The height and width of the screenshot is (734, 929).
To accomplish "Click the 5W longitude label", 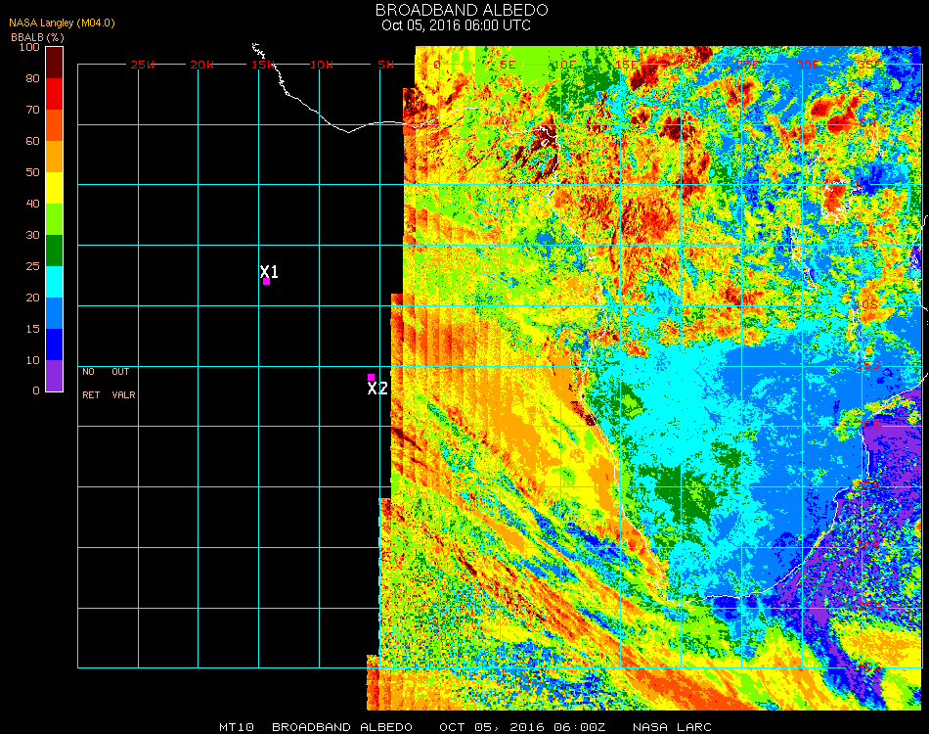I will tap(385, 65).
